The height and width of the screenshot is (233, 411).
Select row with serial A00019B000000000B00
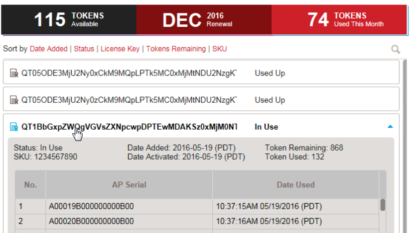(91, 206)
